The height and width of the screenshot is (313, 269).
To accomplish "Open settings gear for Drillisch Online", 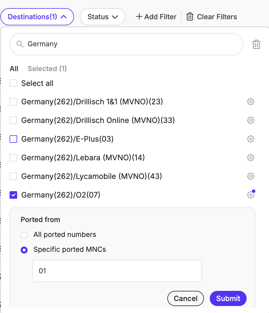I will [250, 120].
